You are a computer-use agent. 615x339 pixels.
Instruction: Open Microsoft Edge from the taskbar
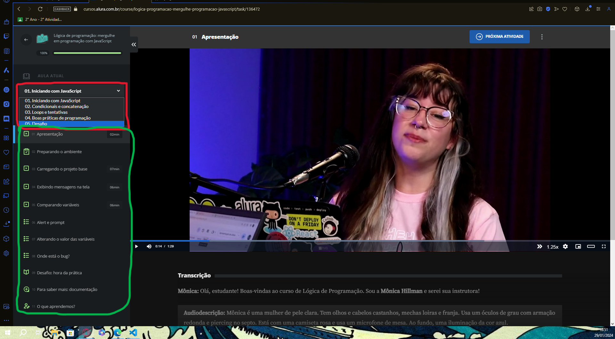click(117, 333)
